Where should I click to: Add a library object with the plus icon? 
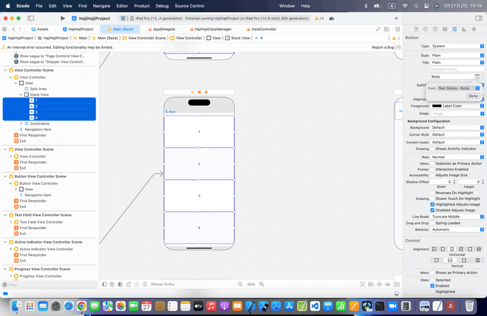point(396,18)
